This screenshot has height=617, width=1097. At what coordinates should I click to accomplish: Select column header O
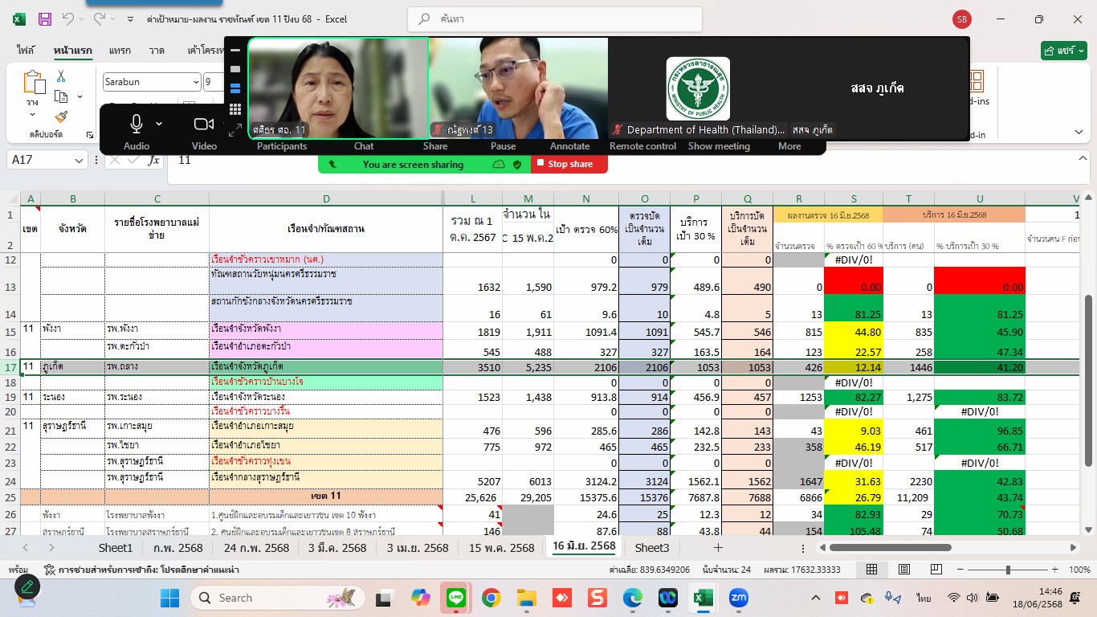[x=644, y=198]
